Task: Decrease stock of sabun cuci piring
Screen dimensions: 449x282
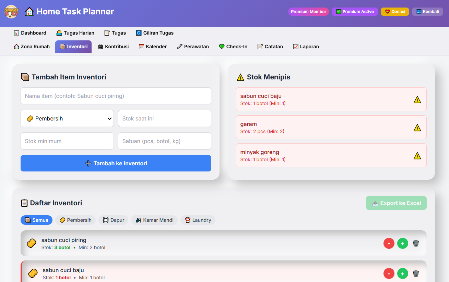Action: click(389, 243)
